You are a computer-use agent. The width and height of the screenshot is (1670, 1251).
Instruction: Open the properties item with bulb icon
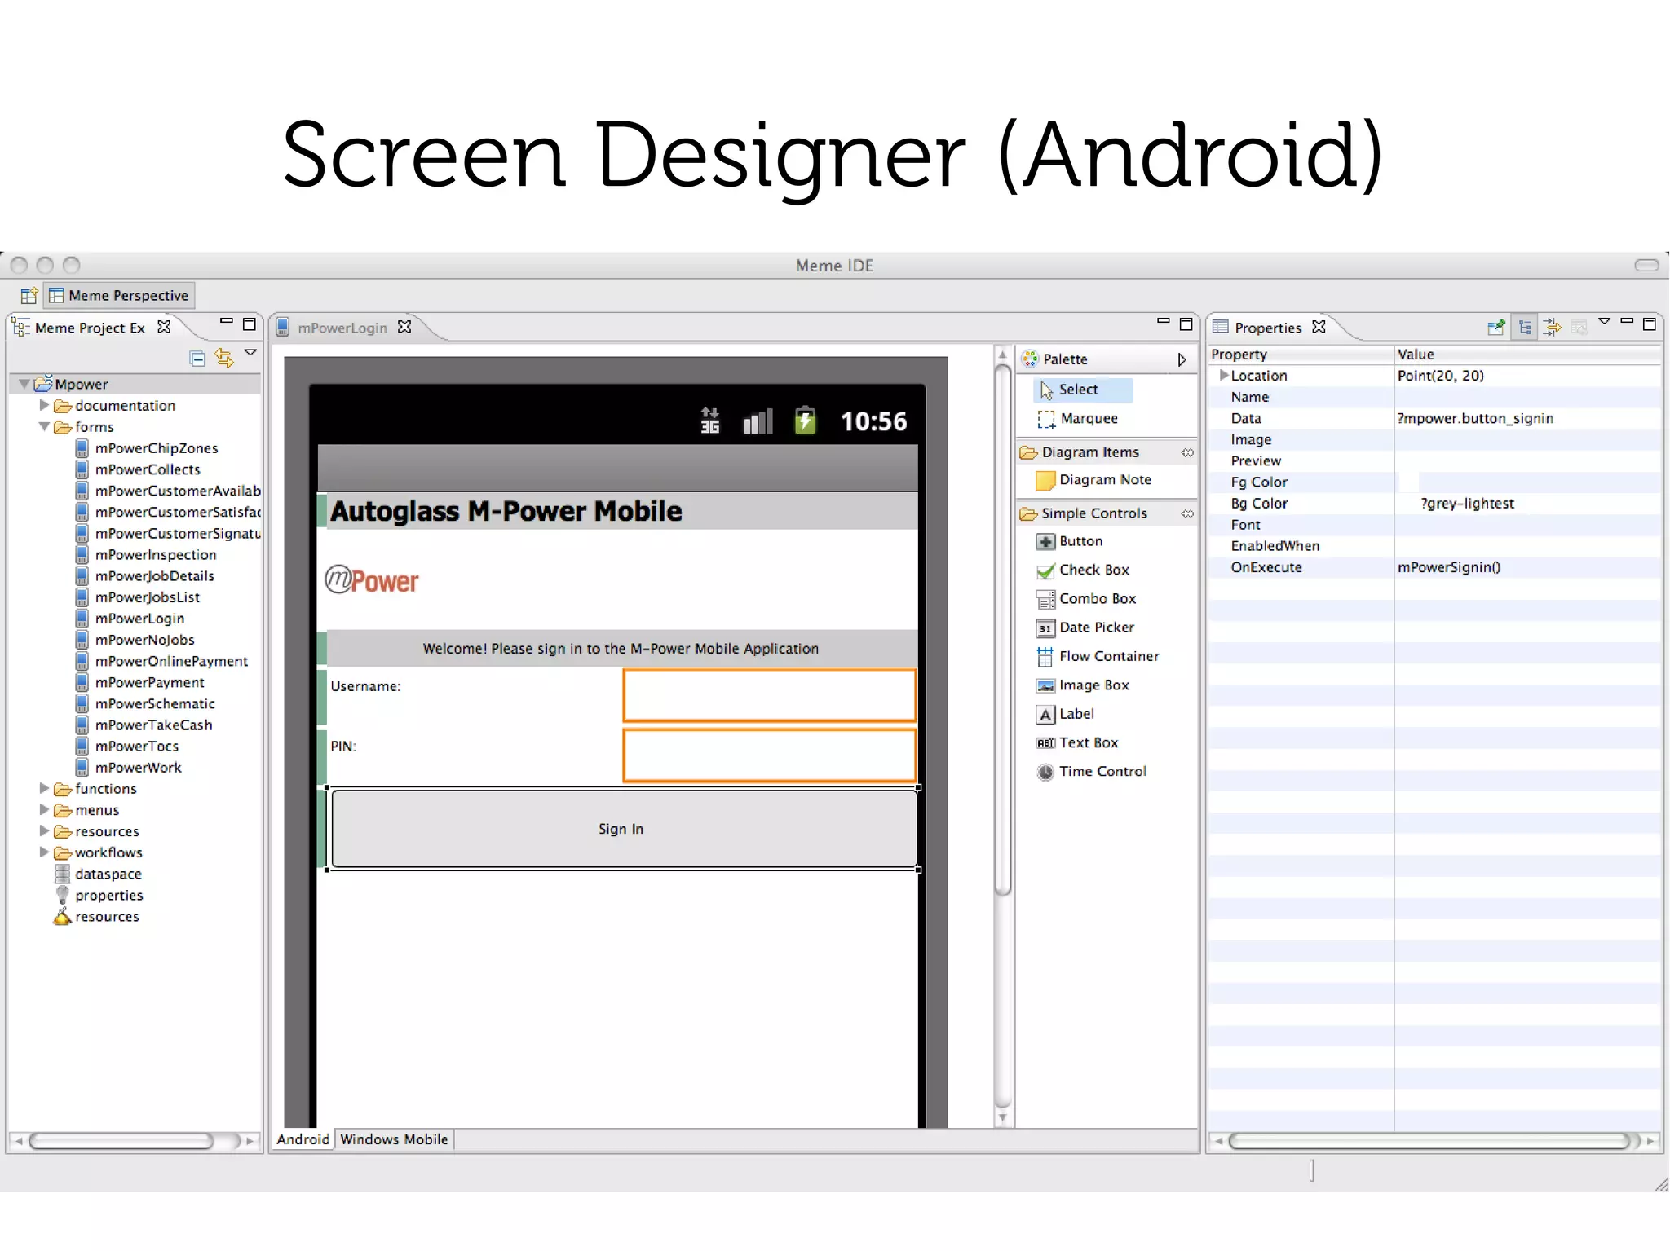pos(108,895)
